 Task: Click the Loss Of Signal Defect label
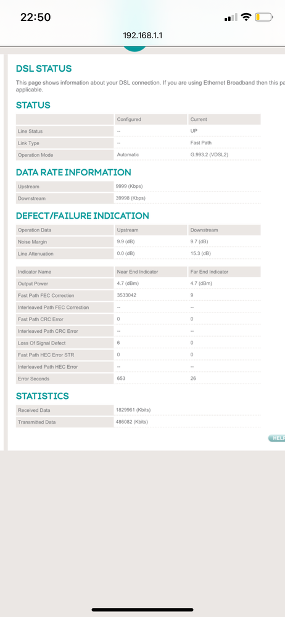65,343
